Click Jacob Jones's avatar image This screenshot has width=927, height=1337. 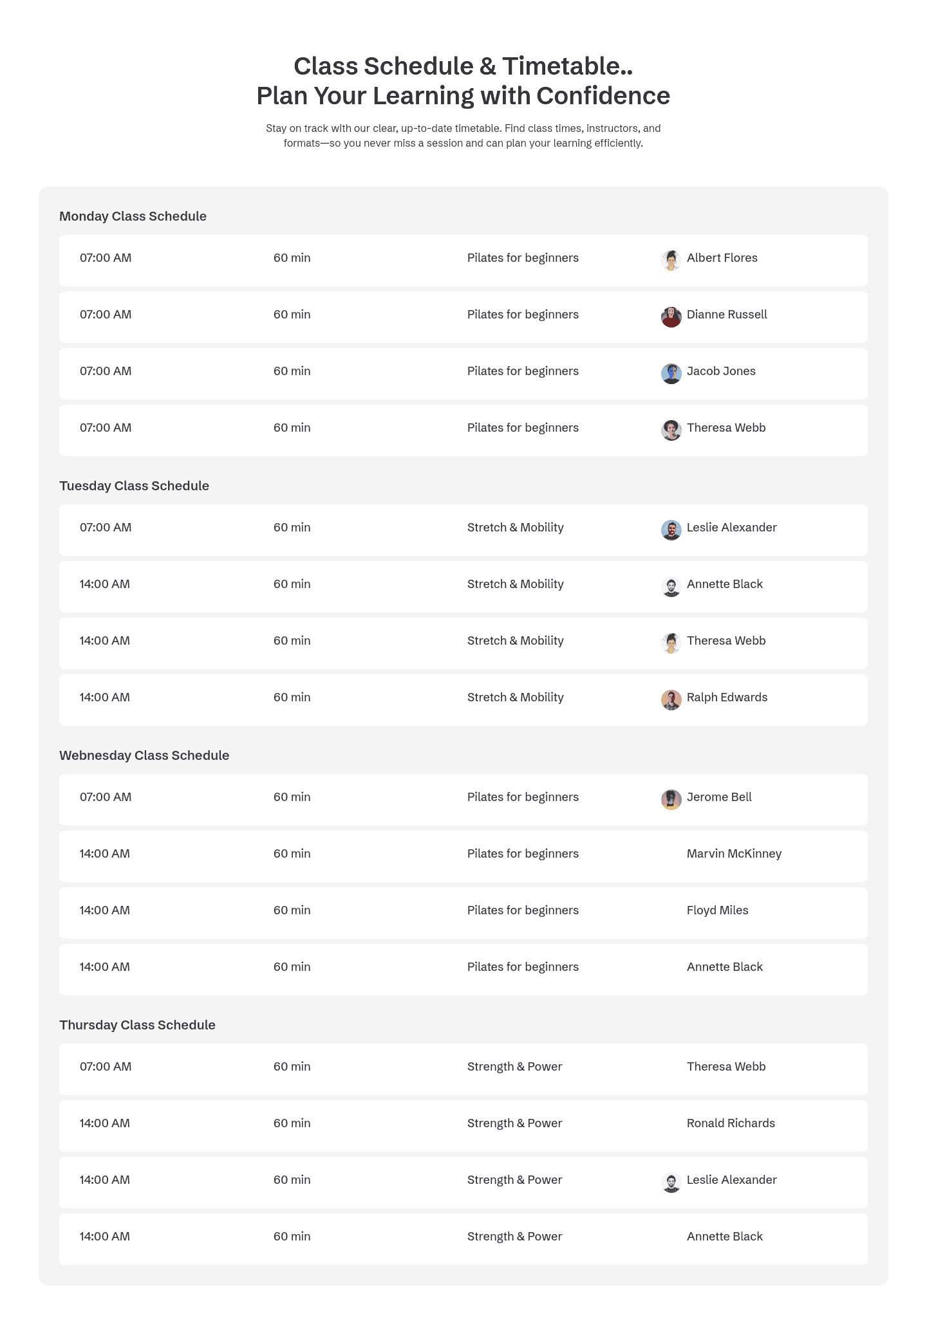coord(671,373)
